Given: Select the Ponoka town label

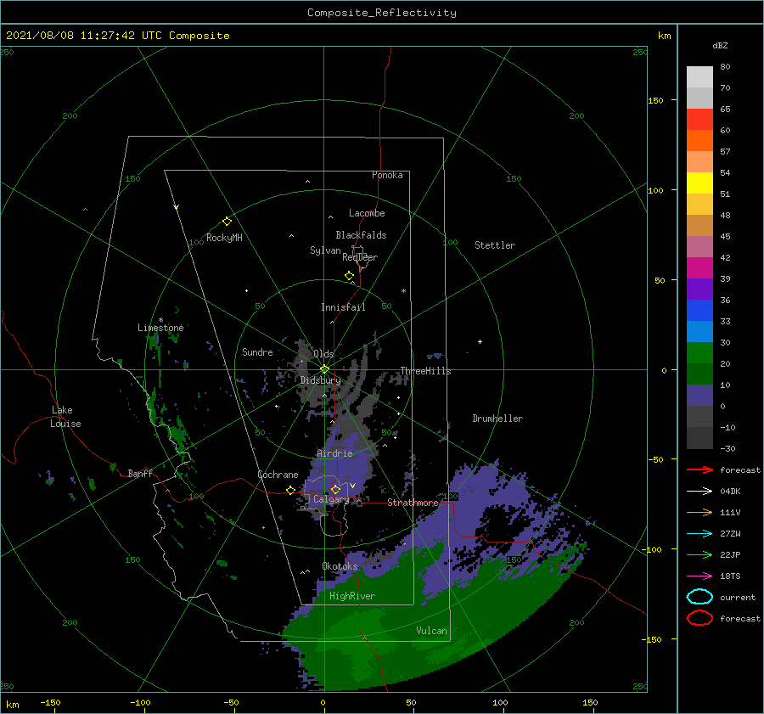Looking at the screenshot, I should (387, 175).
